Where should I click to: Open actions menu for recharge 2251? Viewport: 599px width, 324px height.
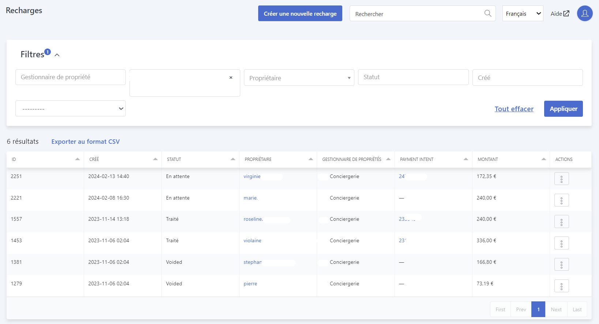pos(561,179)
